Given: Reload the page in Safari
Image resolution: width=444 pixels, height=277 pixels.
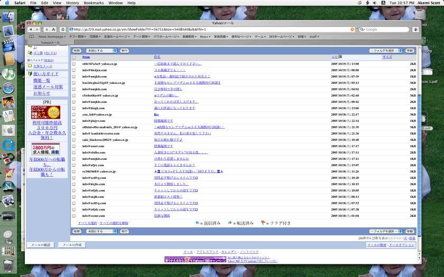Looking at the screenshot, I should 63,30.
